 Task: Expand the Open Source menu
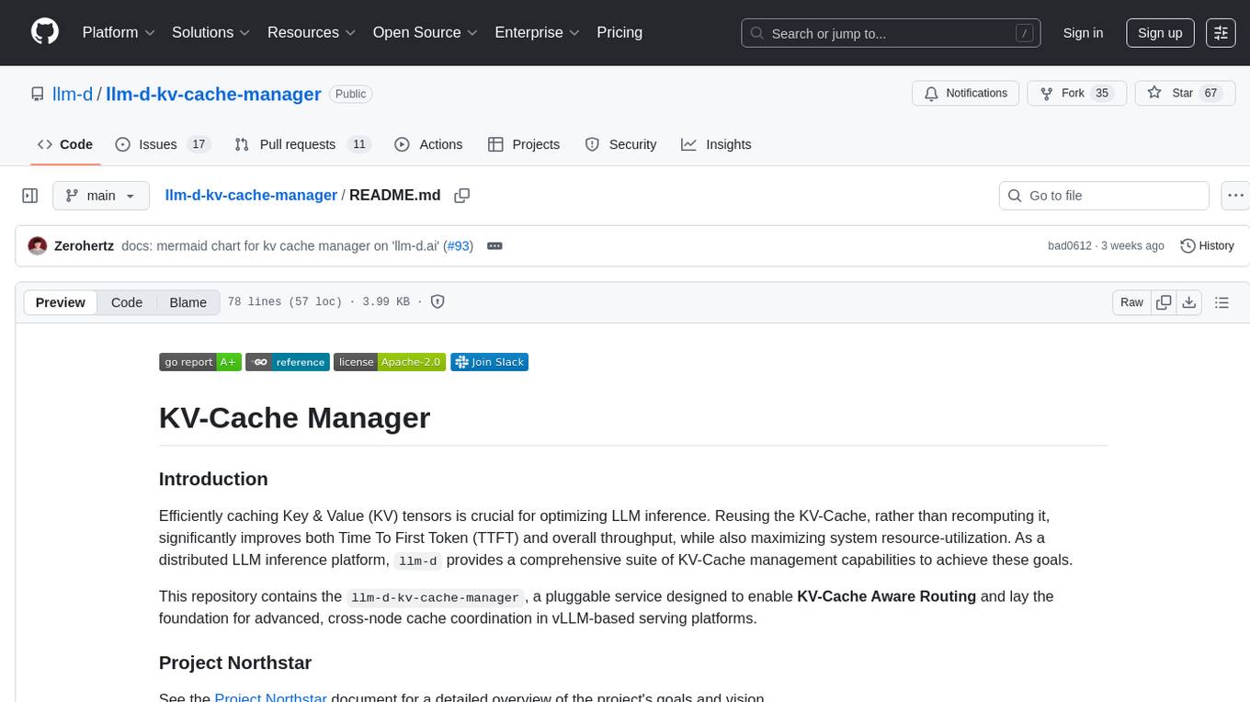(426, 32)
